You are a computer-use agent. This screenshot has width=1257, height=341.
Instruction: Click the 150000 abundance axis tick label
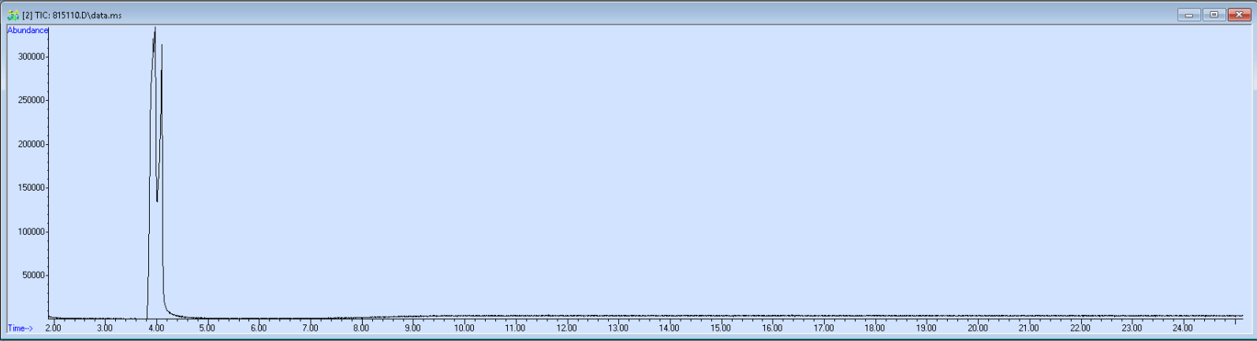pyautogui.click(x=32, y=187)
